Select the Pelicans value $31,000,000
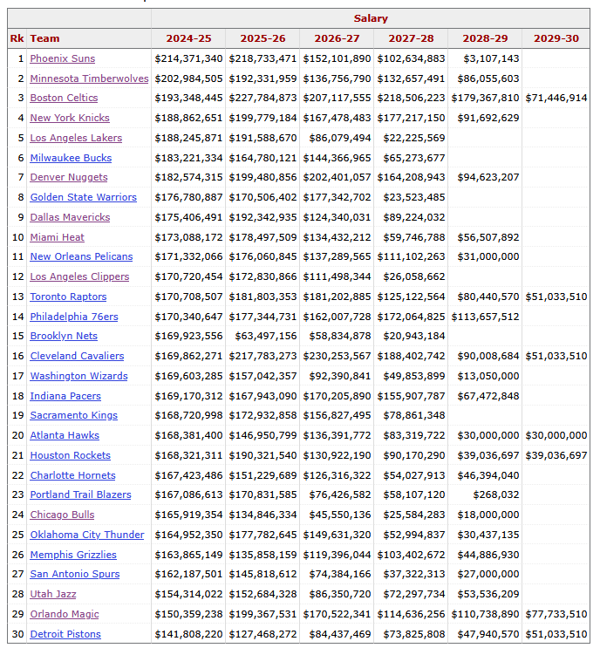 488,256
